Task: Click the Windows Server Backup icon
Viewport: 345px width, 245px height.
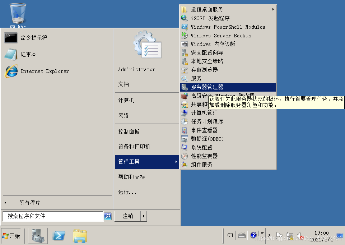Action: pyautogui.click(x=185, y=36)
